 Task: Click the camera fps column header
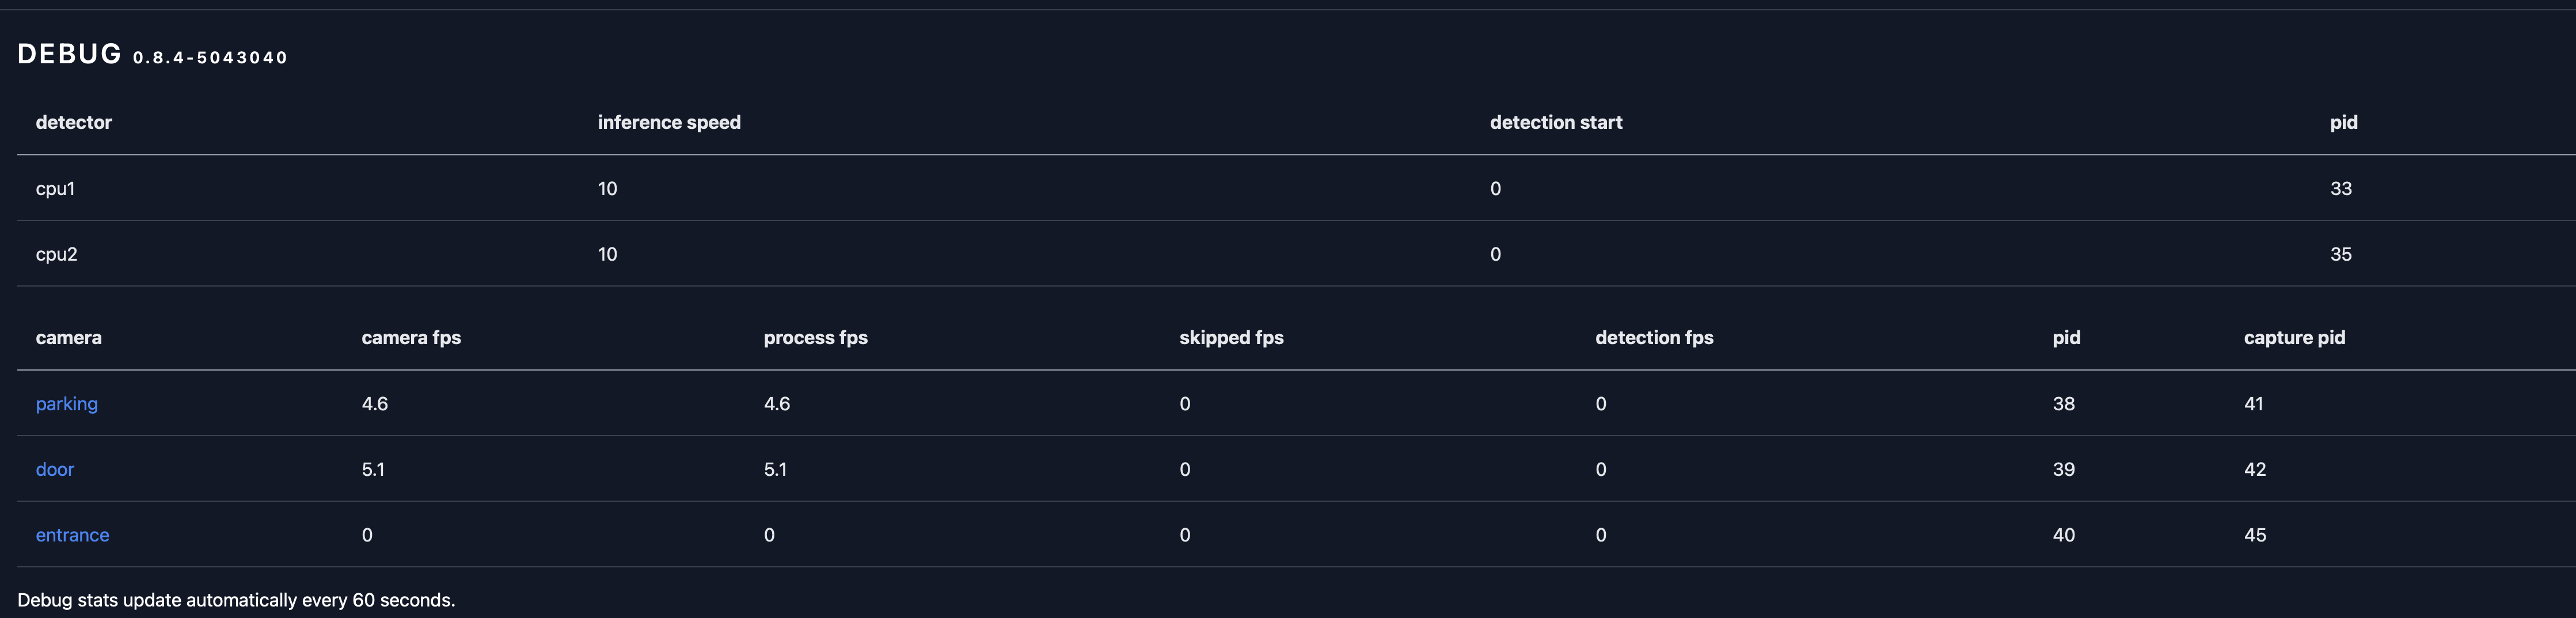(411, 338)
